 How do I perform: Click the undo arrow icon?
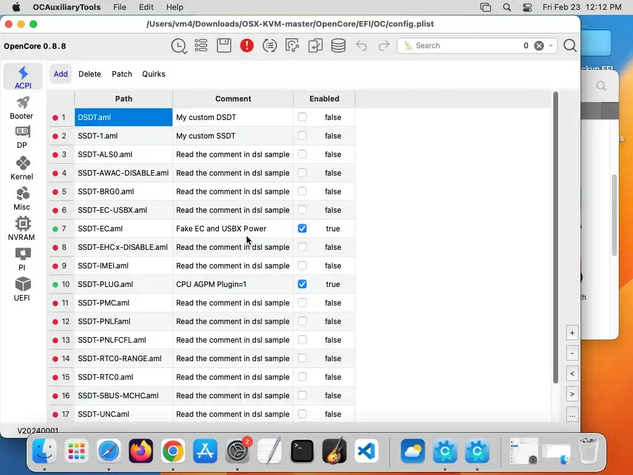click(x=361, y=46)
